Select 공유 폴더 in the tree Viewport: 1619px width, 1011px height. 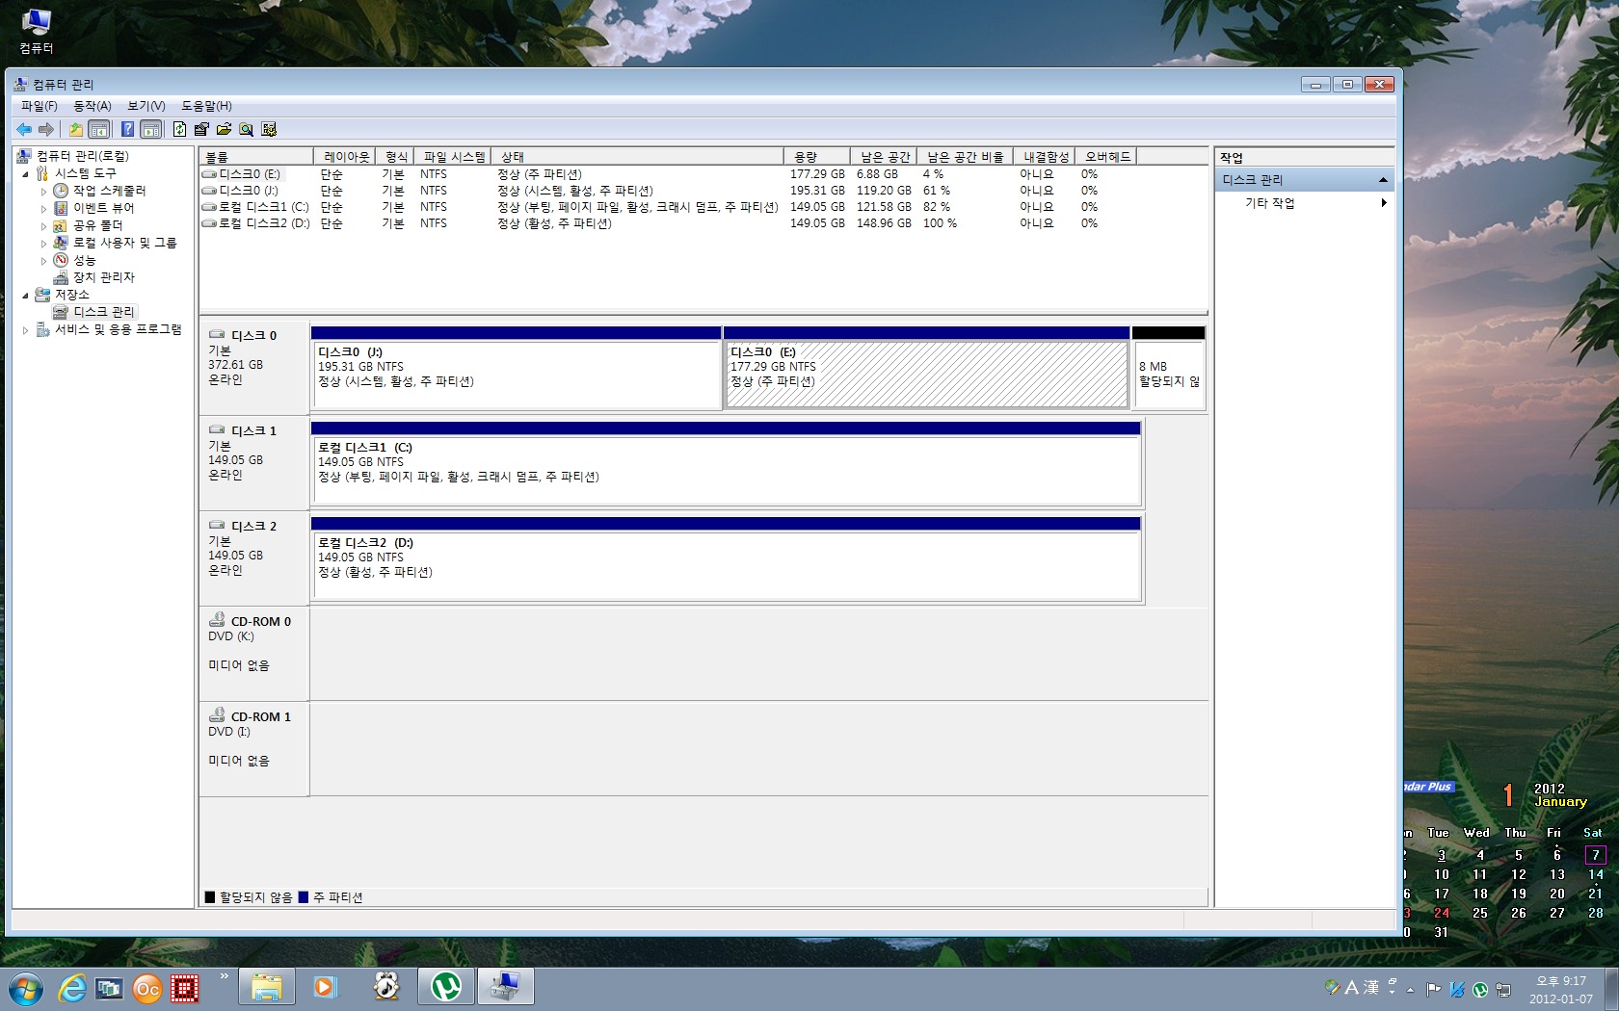[x=97, y=225]
